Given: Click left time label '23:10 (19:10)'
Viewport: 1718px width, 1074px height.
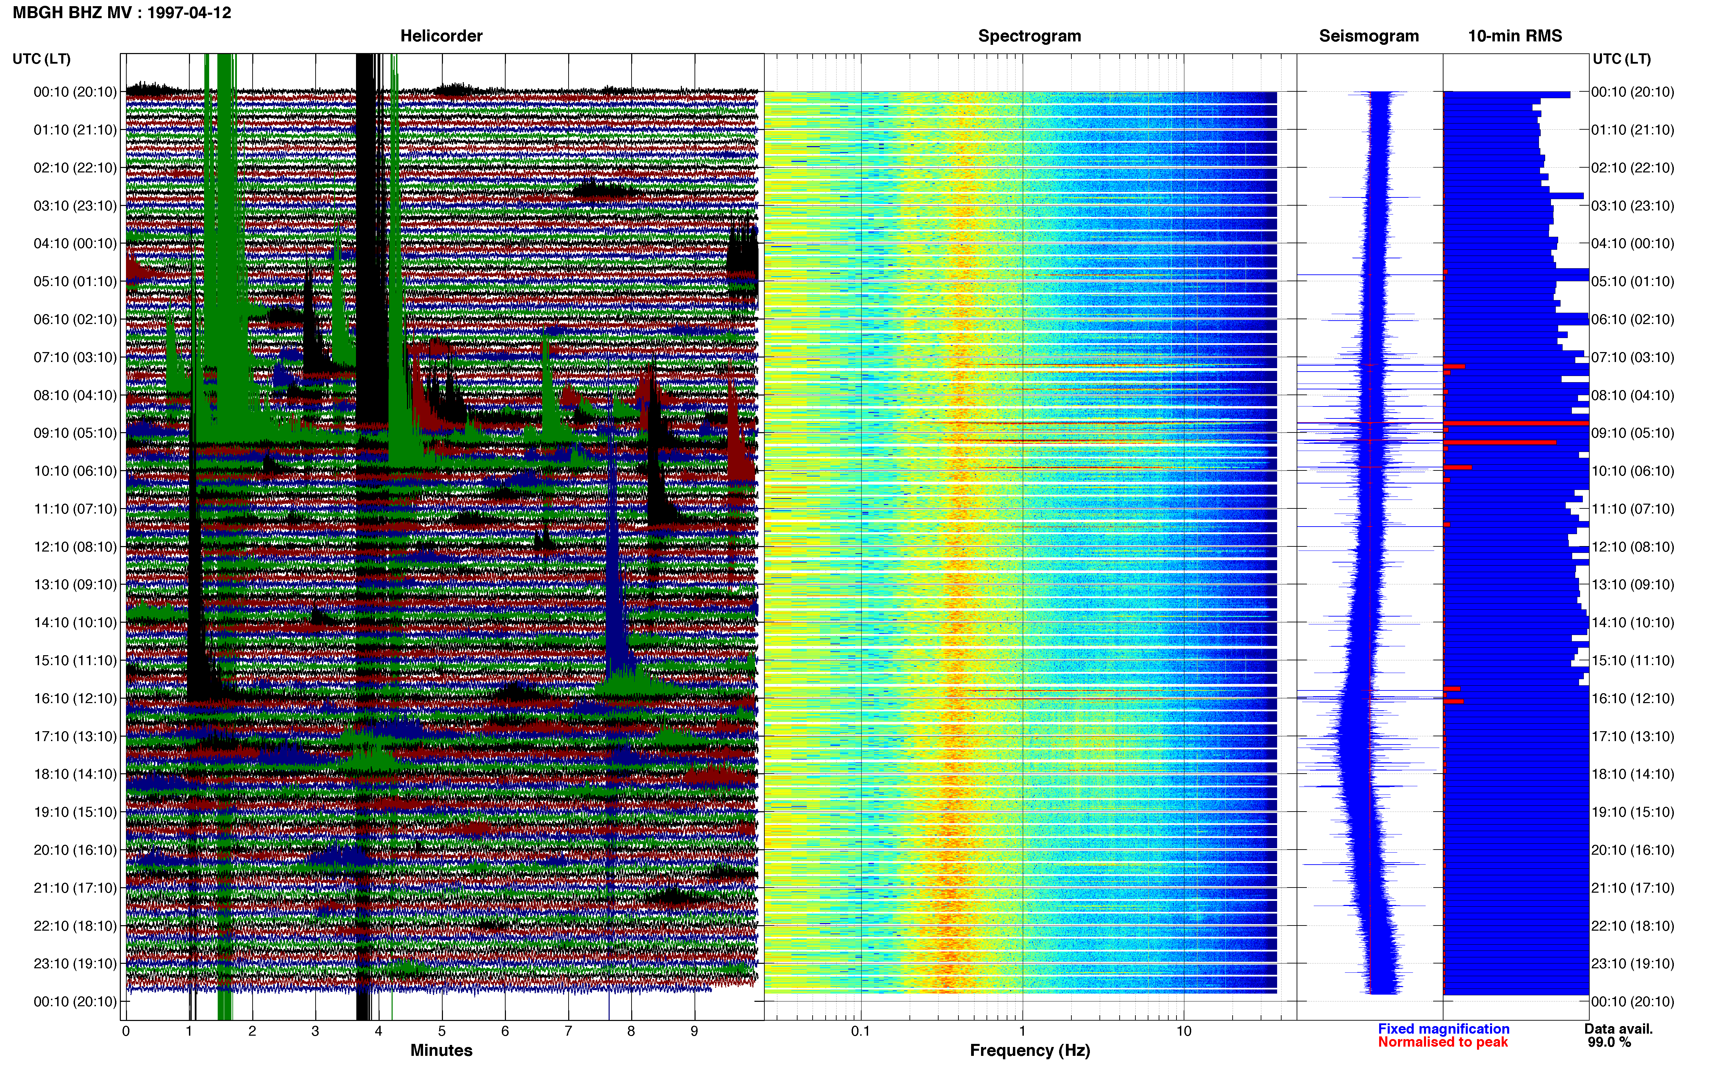Looking at the screenshot, I should pos(75,963).
